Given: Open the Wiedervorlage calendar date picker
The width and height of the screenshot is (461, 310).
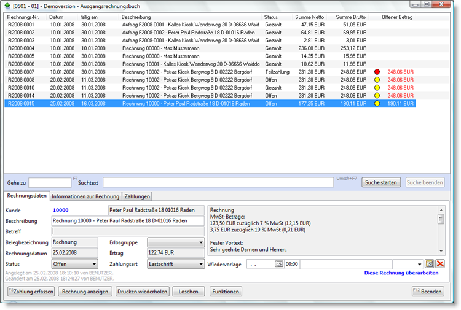Looking at the screenshot, I should tap(279, 263).
